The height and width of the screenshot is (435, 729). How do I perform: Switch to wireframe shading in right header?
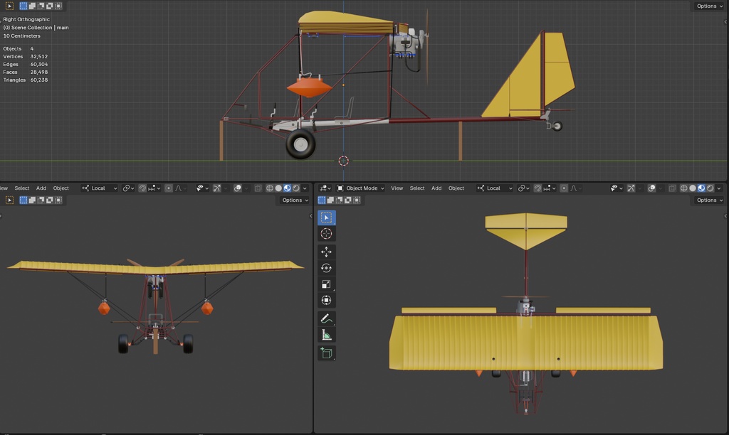pos(684,188)
